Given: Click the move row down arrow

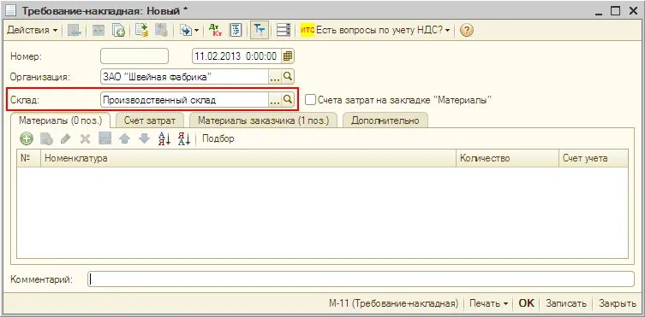Looking at the screenshot, I should 145,139.
